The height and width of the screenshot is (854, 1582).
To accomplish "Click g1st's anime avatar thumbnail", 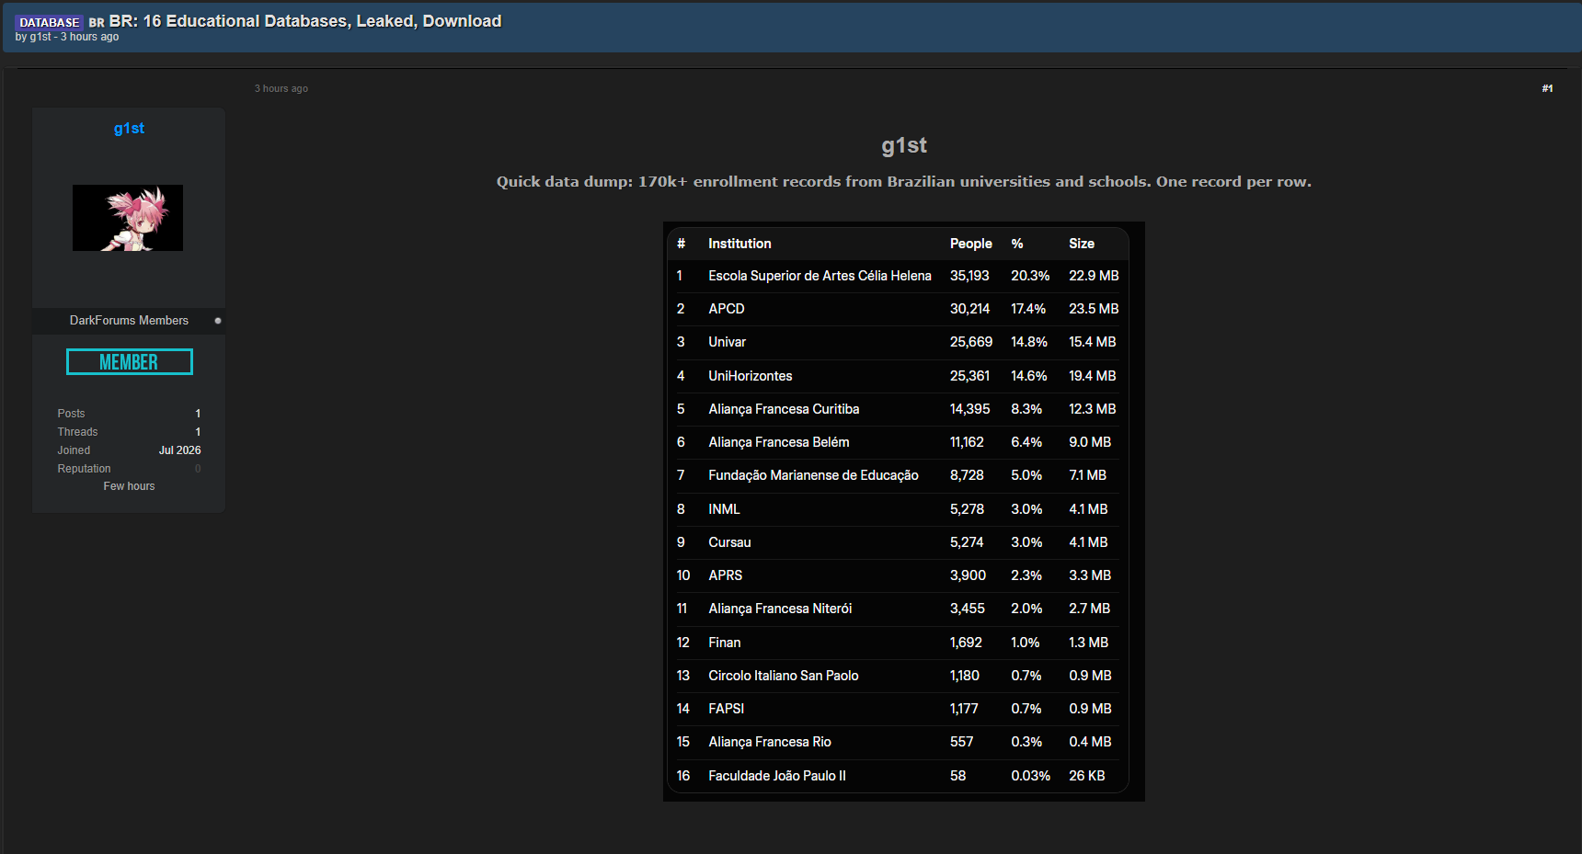I will [128, 218].
